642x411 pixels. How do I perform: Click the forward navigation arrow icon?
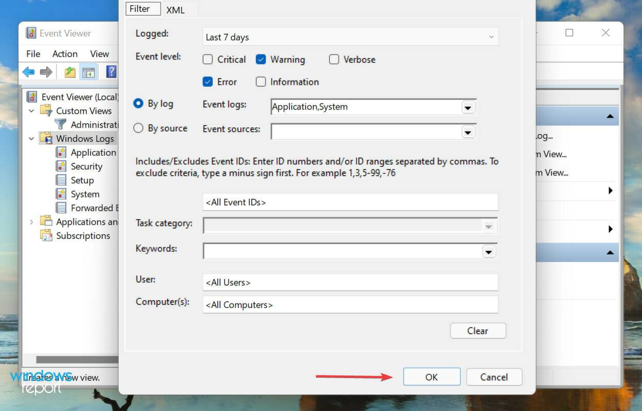click(x=45, y=71)
